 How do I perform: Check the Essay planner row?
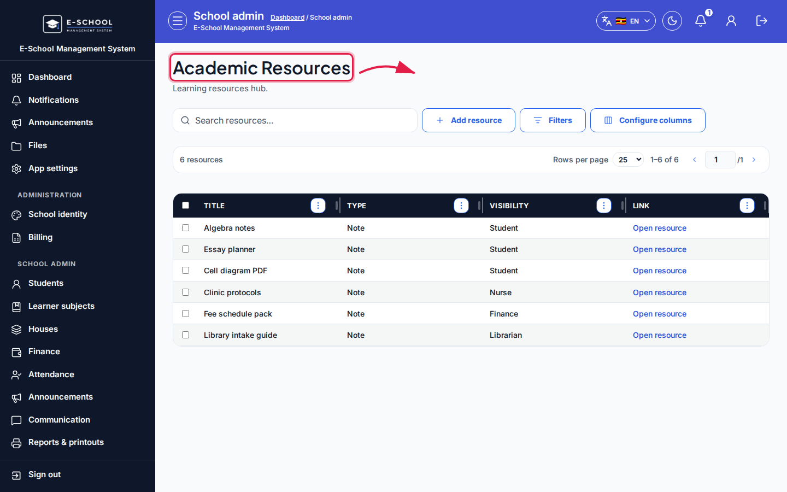click(186, 249)
